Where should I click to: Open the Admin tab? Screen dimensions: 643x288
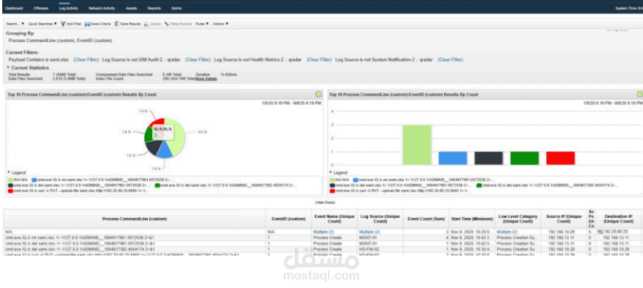pyautogui.click(x=177, y=8)
